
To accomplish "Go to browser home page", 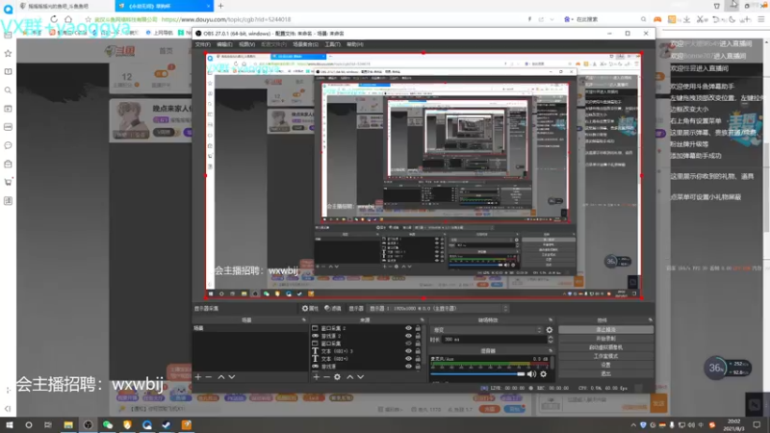I will tap(68, 19).
